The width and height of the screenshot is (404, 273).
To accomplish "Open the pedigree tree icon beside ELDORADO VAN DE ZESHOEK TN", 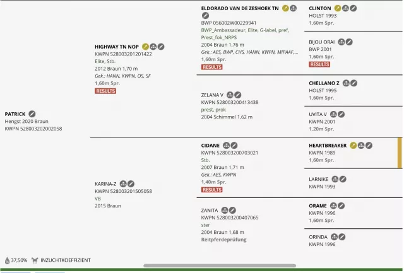I will (x=294, y=8).
